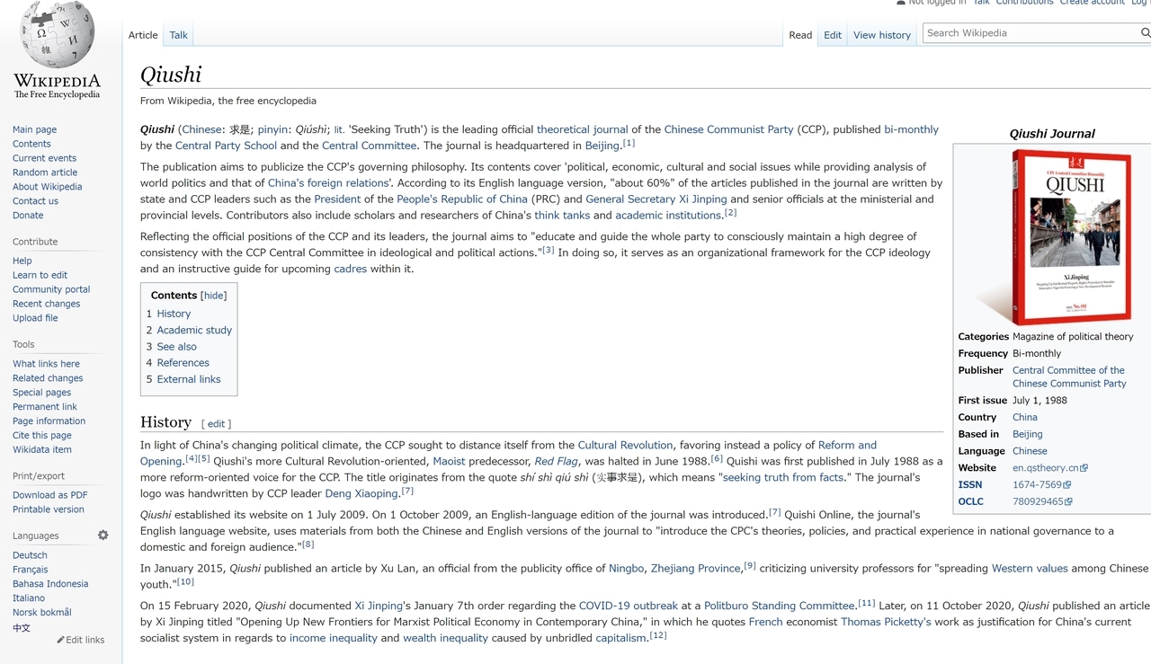The height and width of the screenshot is (664, 1151).
Task: Open View history tab
Action: 882,35
